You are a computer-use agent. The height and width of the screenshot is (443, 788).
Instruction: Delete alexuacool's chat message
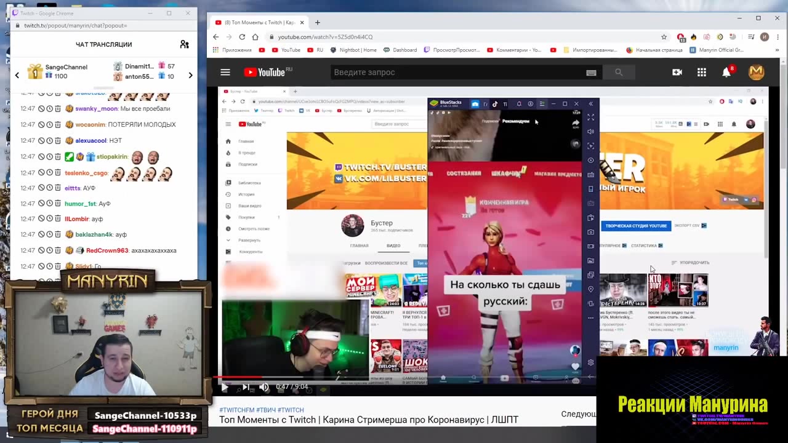58,140
